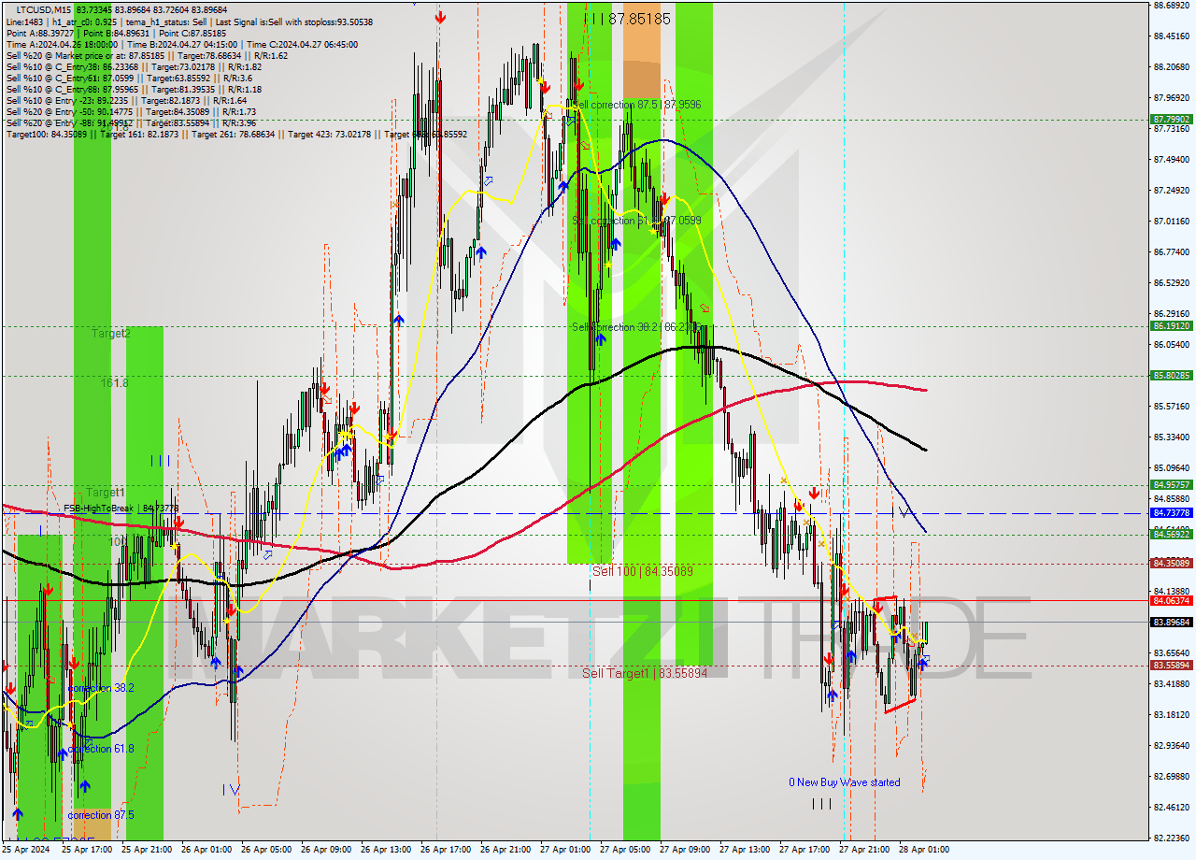
Task: Click the '27 Apr 05:00' time axis label
Action: tap(625, 850)
